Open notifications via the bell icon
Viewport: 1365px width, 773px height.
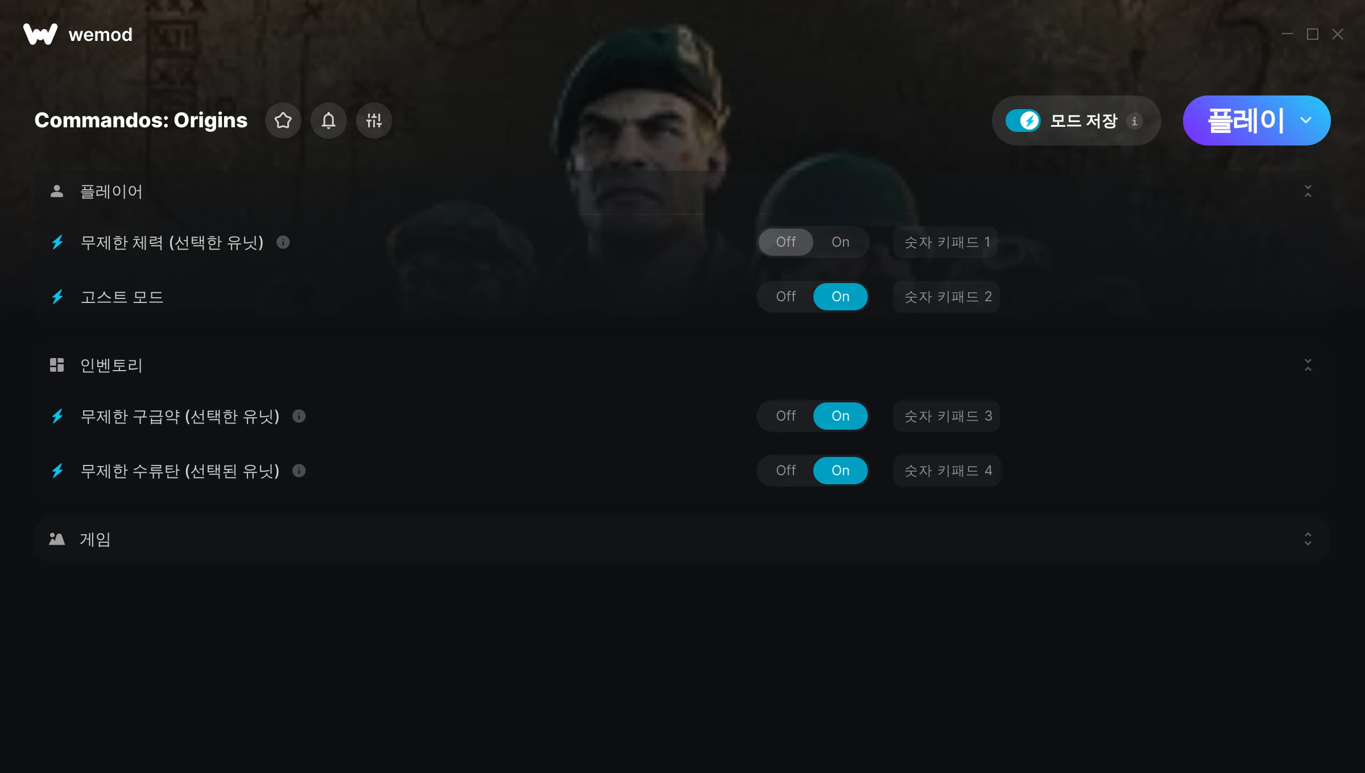coord(328,120)
